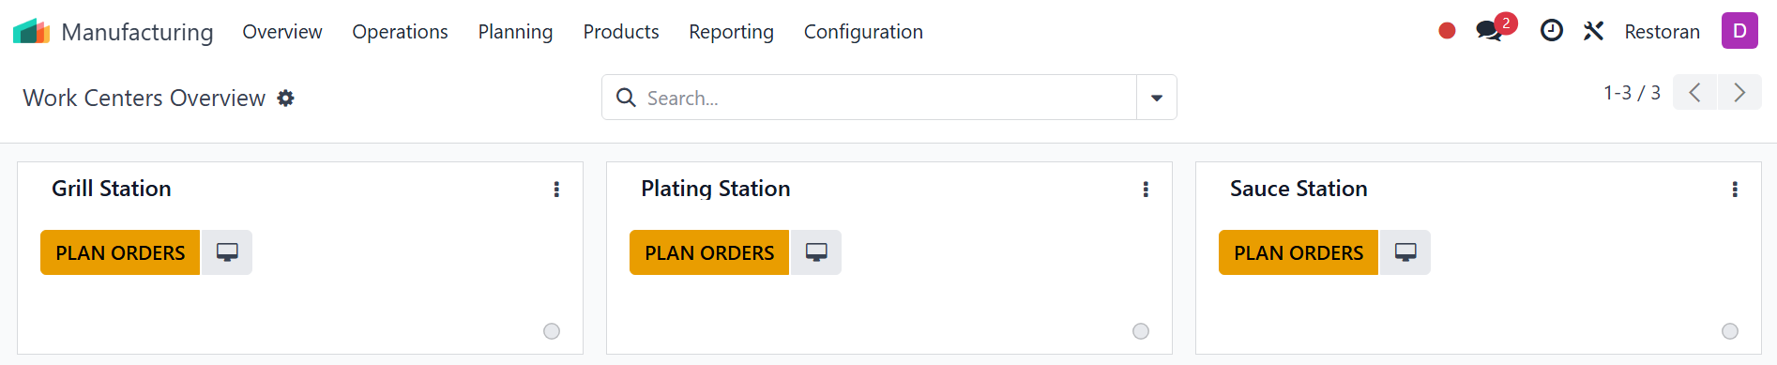The height and width of the screenshot is (365, 1777).
Task: Open the Operations menu
Action: tap(400, 32)
